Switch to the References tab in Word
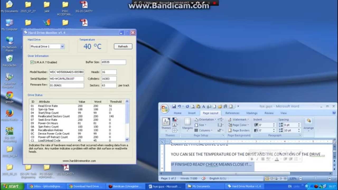This screenshot has height=190, width=338. 232,113
